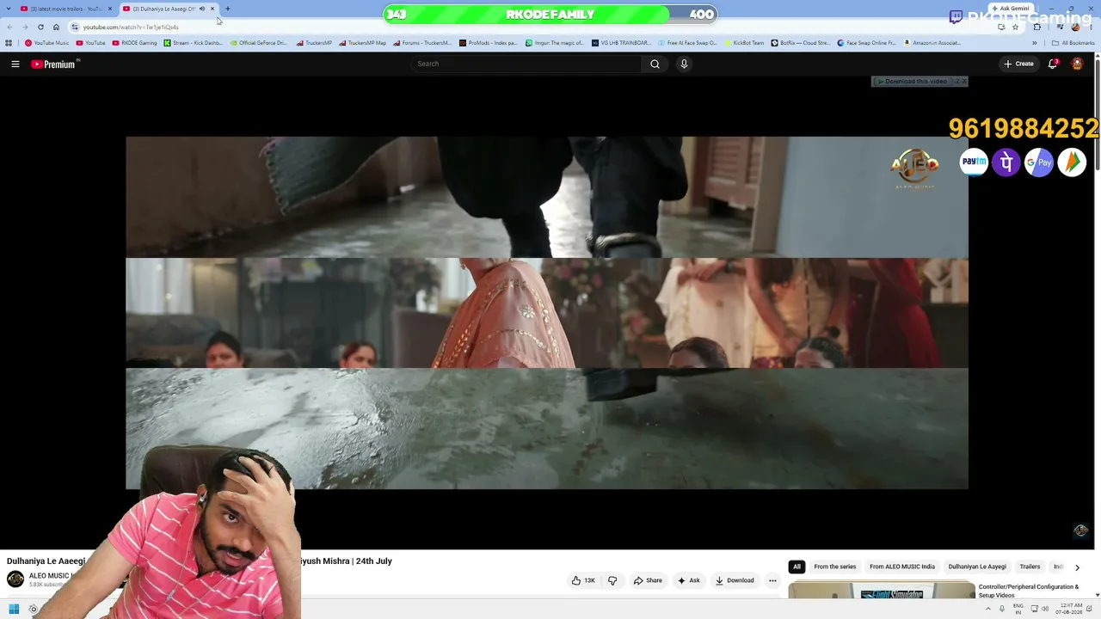The width and height of the screenshot is (1101, 619).
Task: Bookmark this page with the star icon
Action: pyautogui.click(x=1015, y=27)
